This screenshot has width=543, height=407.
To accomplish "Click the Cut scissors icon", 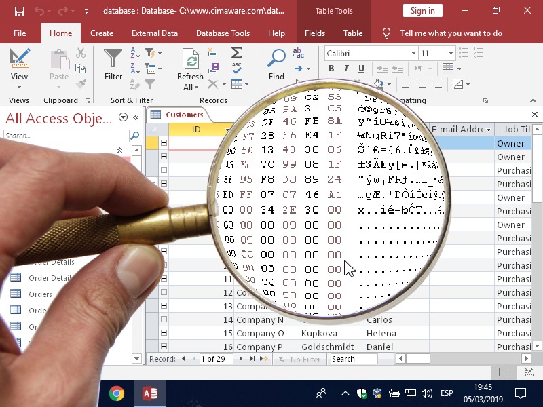I will 81,53.
